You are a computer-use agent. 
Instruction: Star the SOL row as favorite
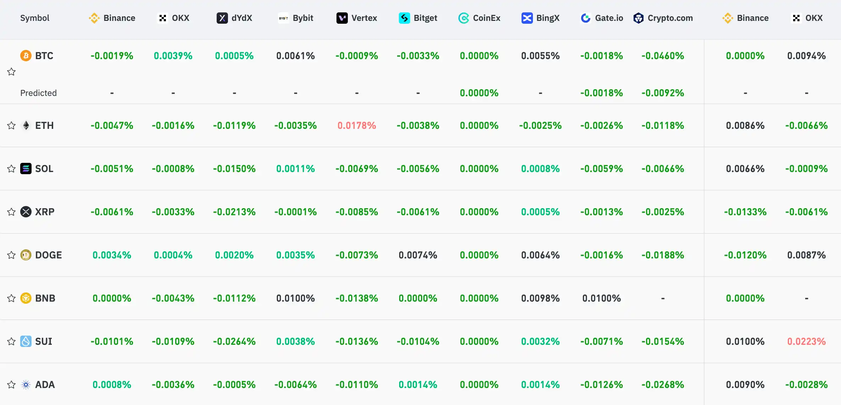click(x=11, y=169)
